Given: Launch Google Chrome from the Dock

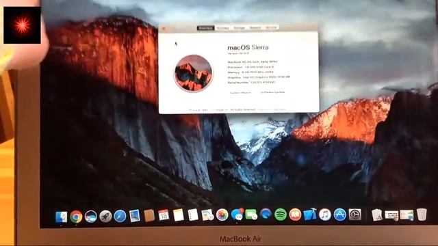Looking at the screenshot, I should click(76, 217).
